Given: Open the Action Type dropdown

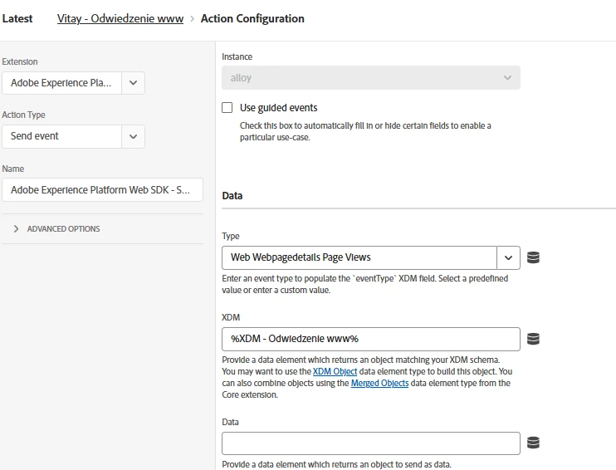Looking at the screenshot, I should coord(134,136).
